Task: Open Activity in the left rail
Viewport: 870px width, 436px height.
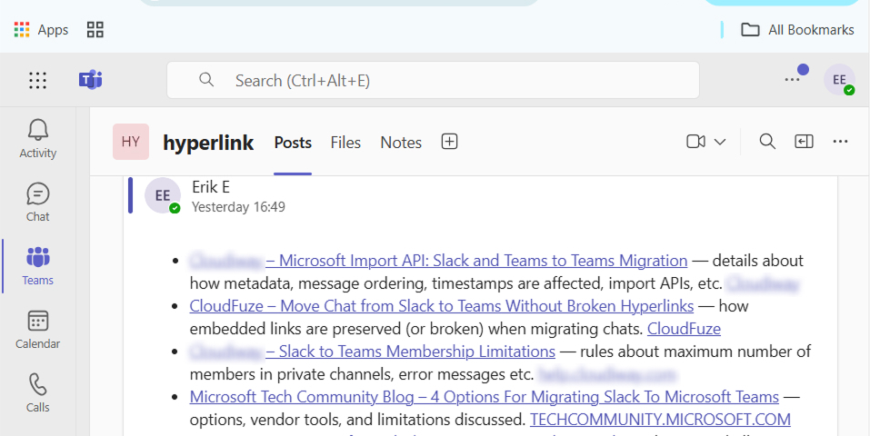Action: [x=38, y=139]
